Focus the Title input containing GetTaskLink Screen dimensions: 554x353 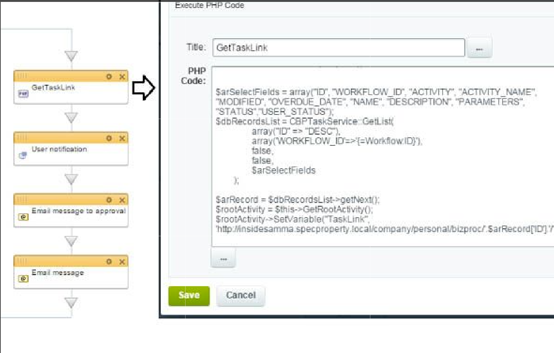[338, 48]
